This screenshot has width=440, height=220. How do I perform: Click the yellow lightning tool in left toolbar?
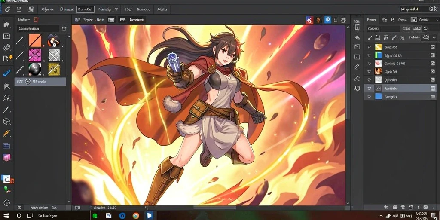[6, 133]
